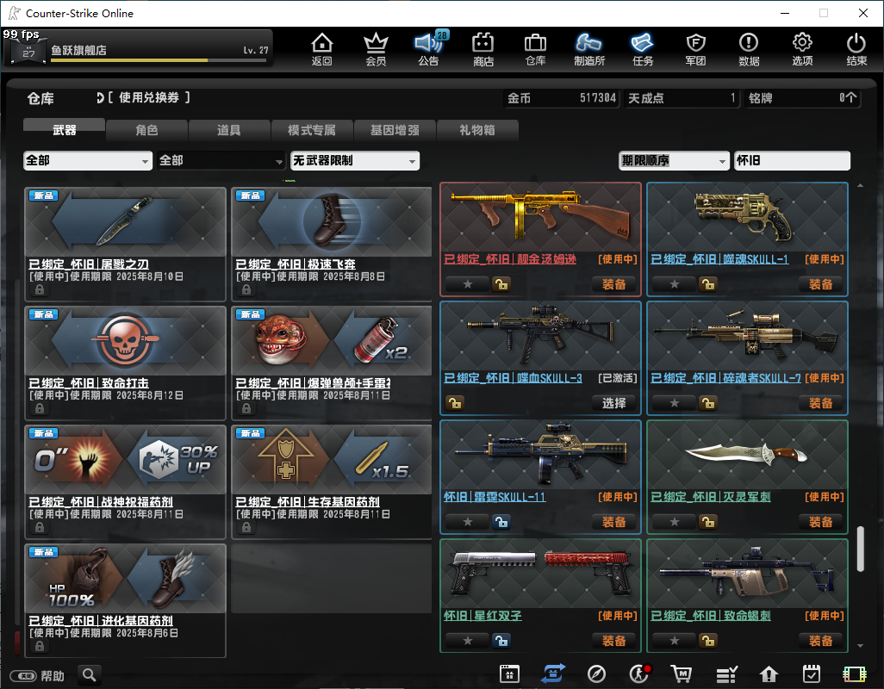Click the level experience progress bar

(159, 60)
